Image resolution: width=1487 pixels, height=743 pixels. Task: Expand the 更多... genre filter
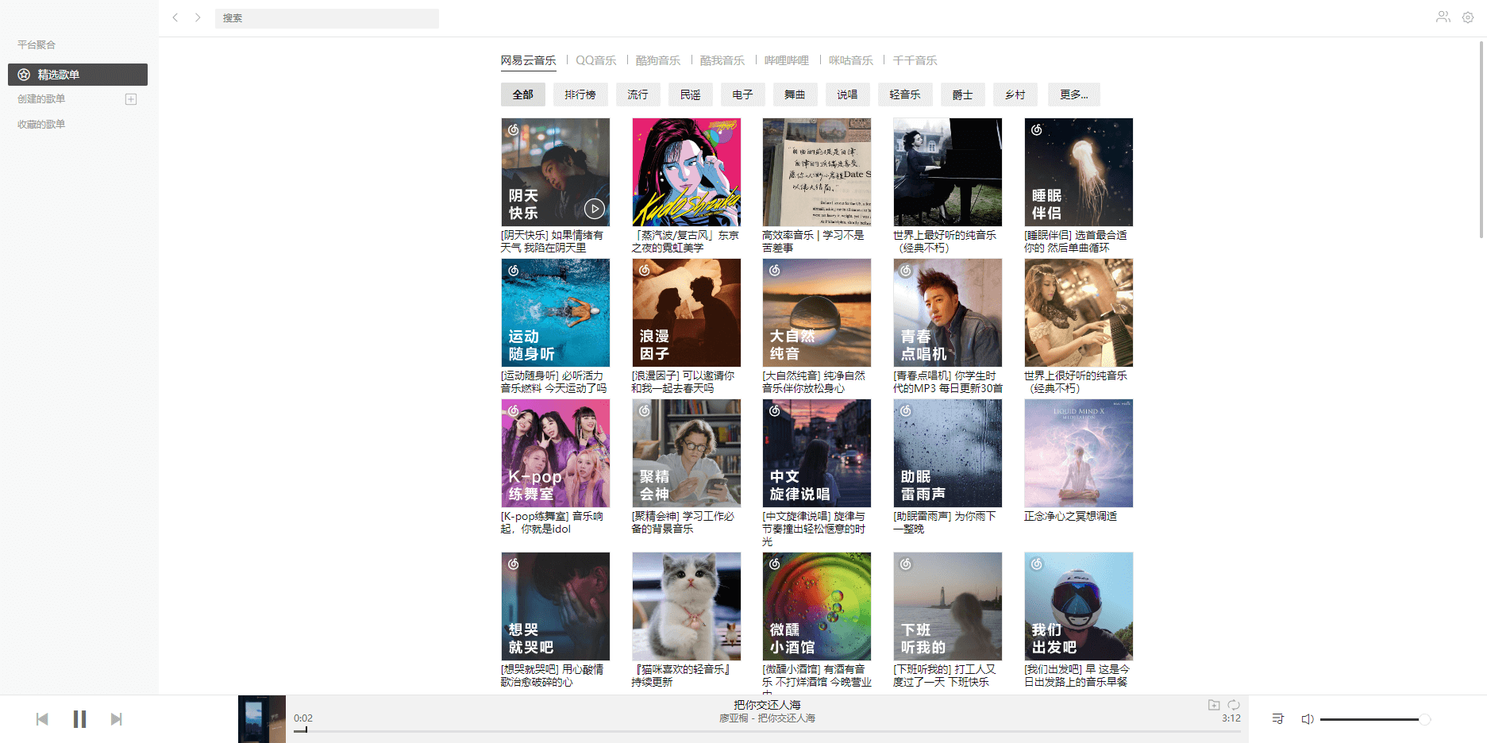[1073, 94]
